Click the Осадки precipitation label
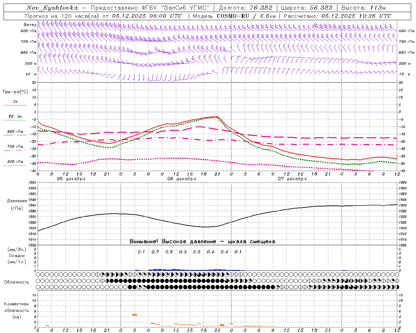The width and height of the screenshot is (416, 333). click(17, 256)
